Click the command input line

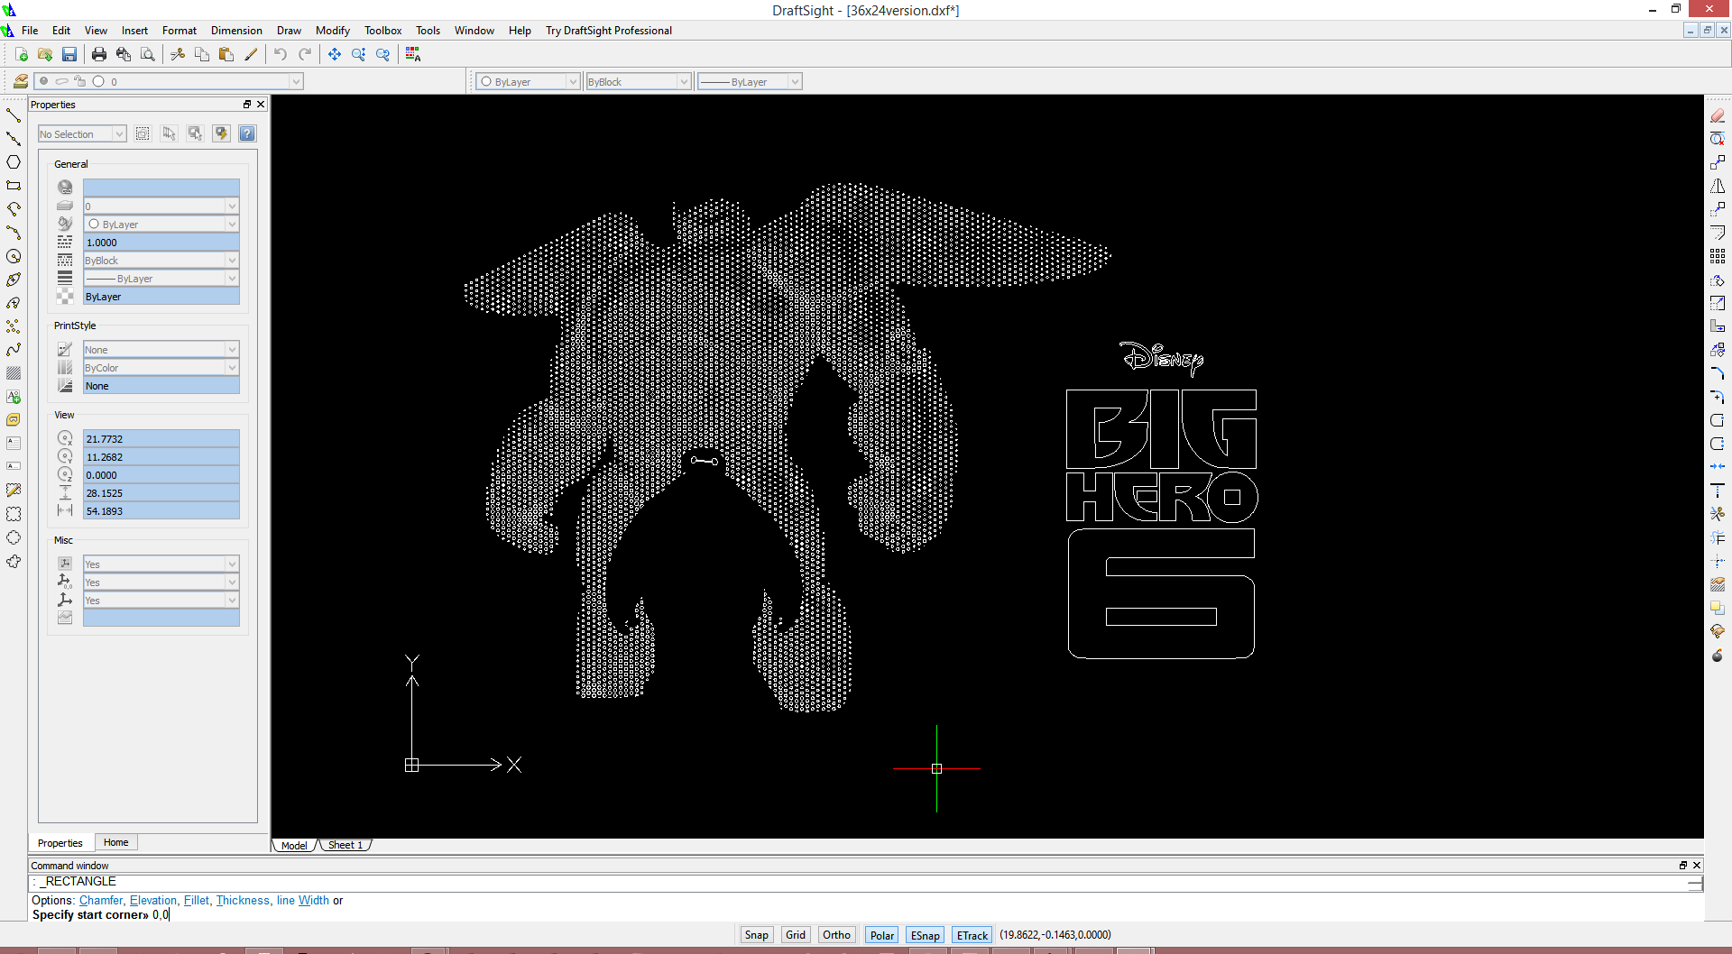tap(866, 914)
